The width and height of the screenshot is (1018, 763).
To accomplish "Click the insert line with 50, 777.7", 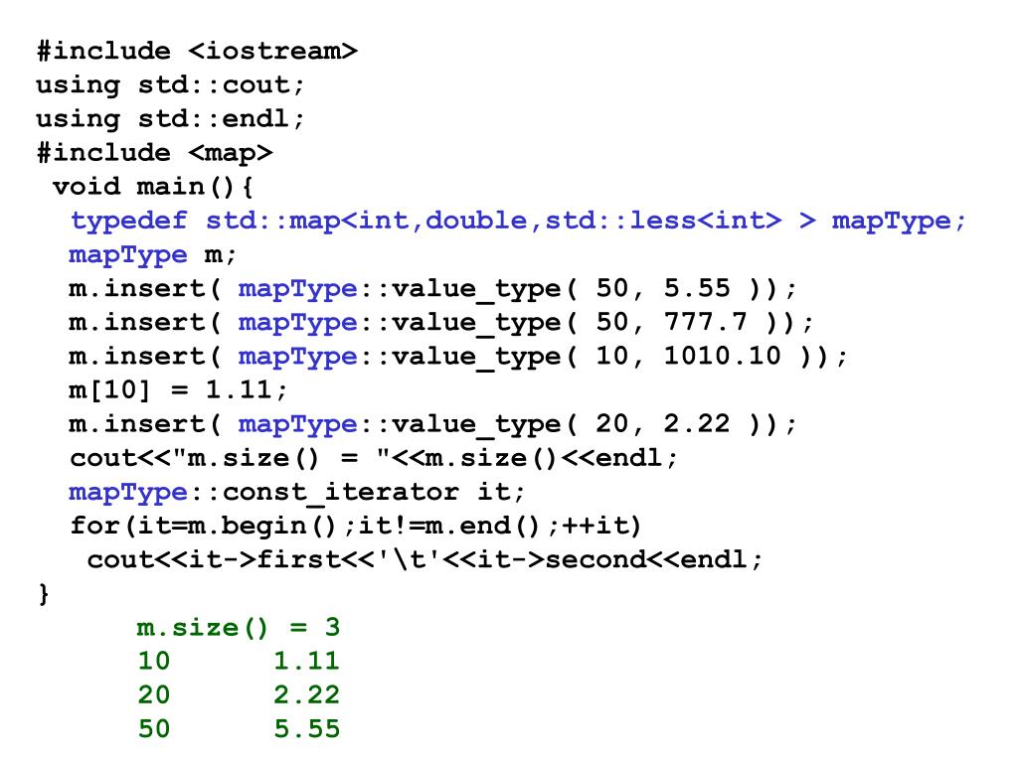I will (x=440, y=323).
